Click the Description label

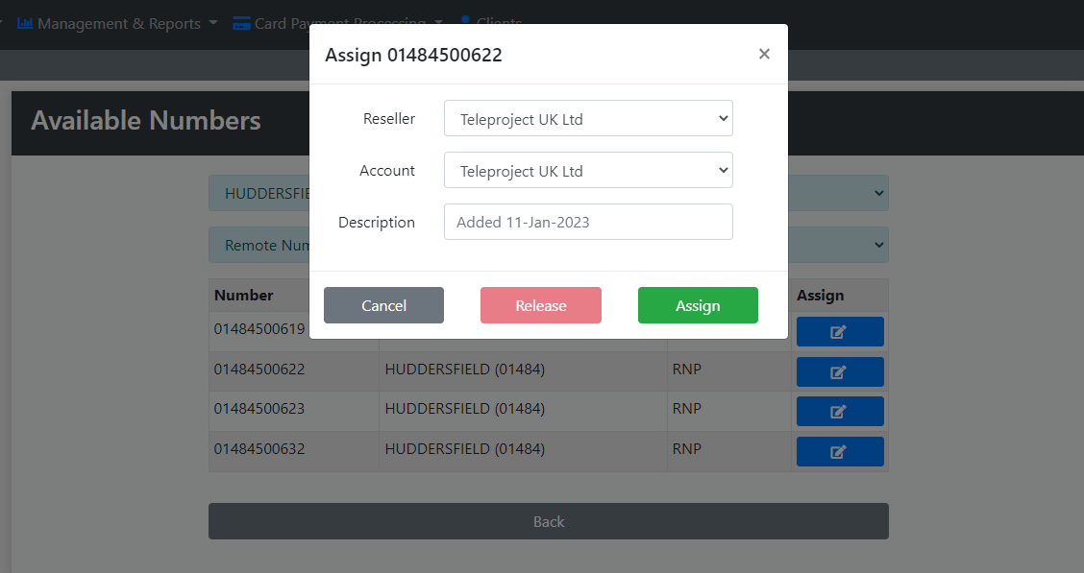tap(377, 223)
